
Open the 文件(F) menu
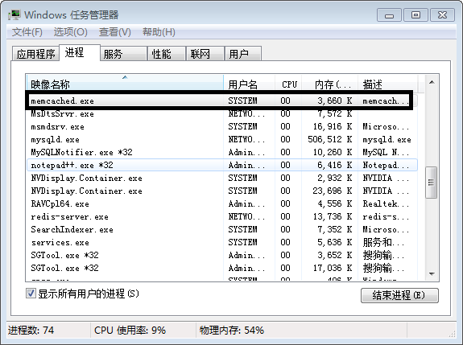pos(27,32)
